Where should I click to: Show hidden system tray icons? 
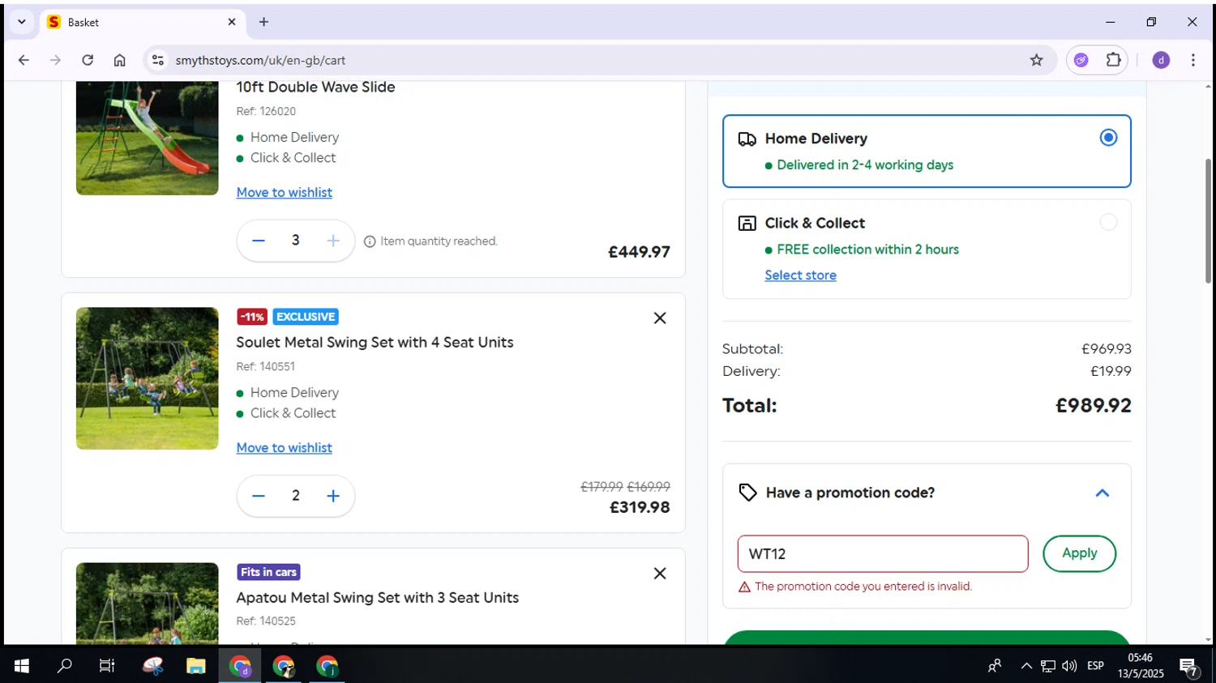point(1026,666)
